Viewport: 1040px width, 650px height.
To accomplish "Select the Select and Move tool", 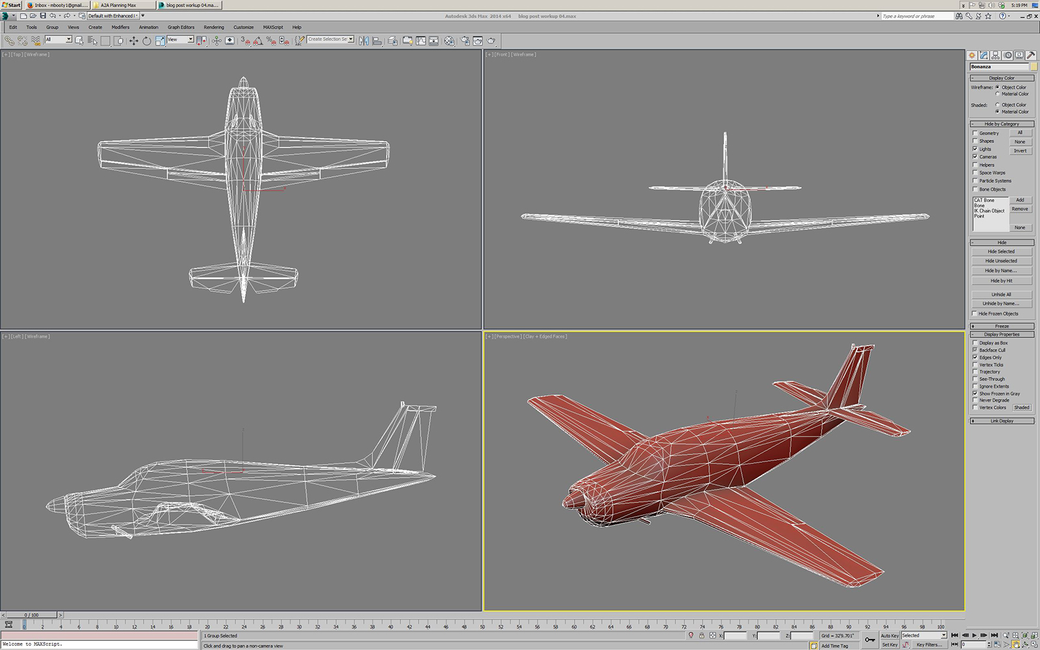I will (x=133, y=40).
